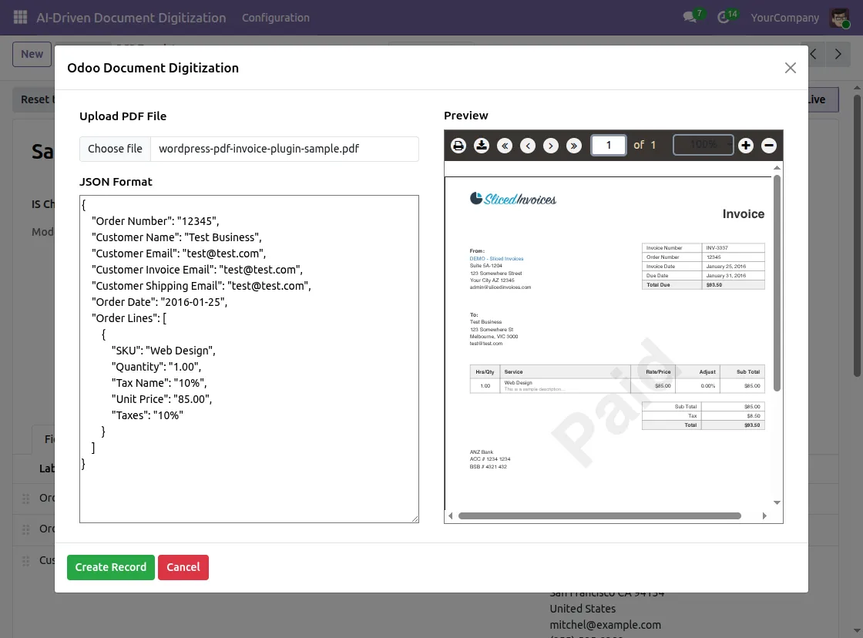Go to first page in the preview
Screen dimensions: 863x638
(x=505, y=146)
